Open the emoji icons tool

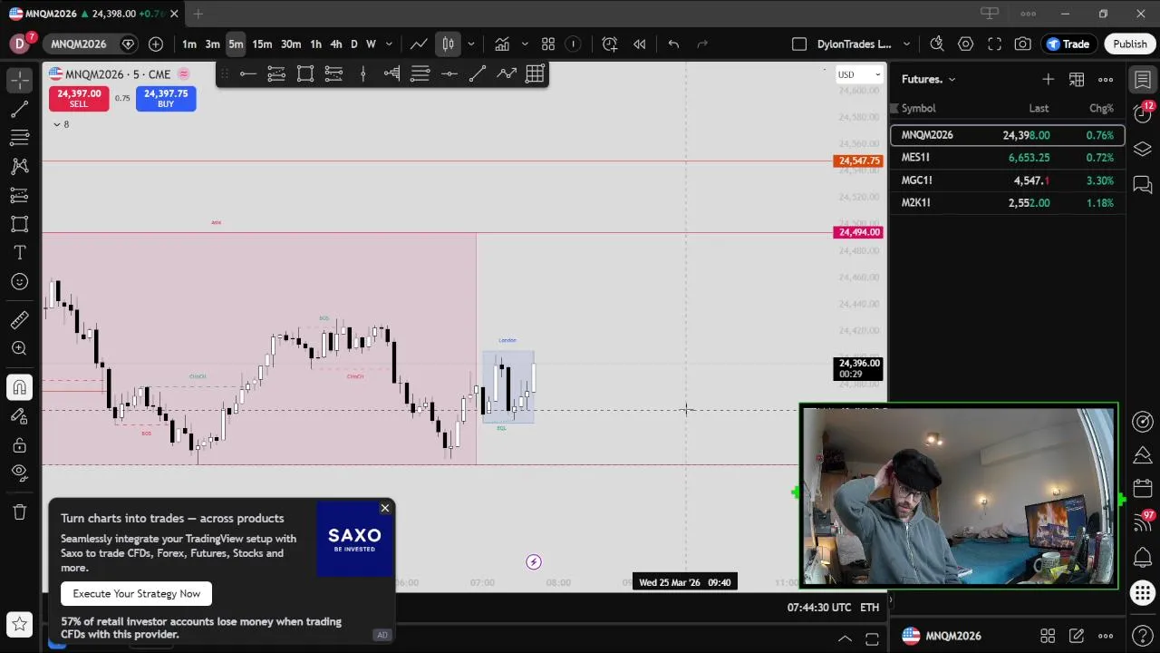pyautogui.click(x=19, y=282)
